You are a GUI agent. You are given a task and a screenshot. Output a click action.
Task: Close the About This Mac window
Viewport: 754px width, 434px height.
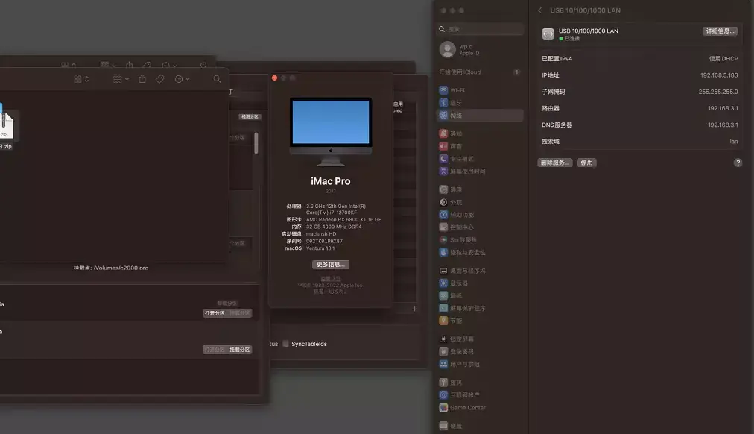tap(275, 78)
